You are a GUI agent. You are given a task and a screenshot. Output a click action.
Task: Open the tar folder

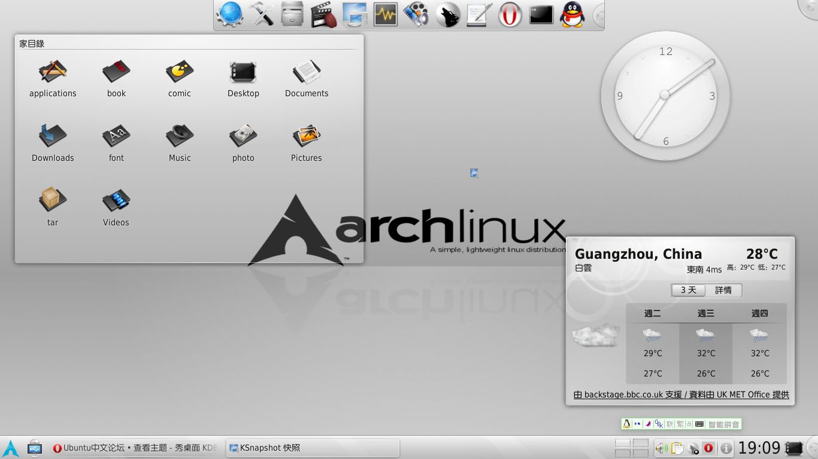[53, 208]
